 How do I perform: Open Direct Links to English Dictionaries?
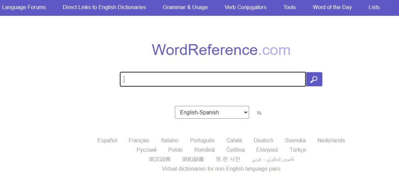point(104,7)
